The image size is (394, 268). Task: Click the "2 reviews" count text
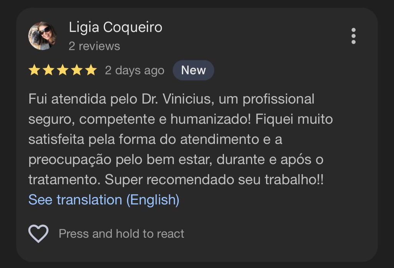point(94,46)
